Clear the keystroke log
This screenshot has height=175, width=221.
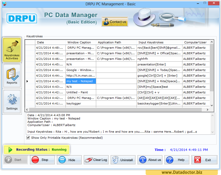(96, 160)
